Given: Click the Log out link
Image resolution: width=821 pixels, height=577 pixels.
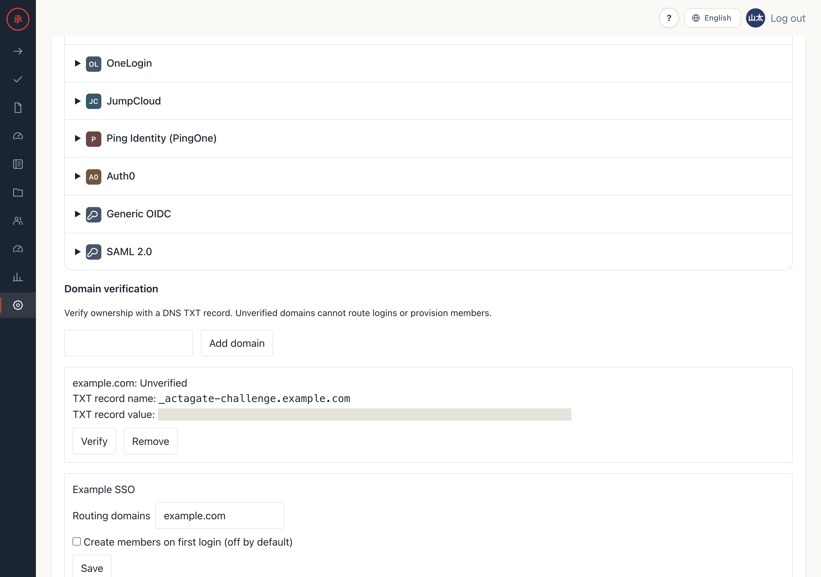Looking at the screenshot, I should click(787, 18).
